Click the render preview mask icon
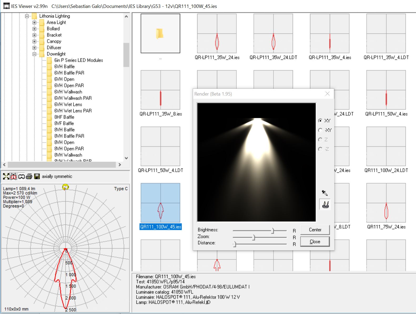This screenshot has width=416, height=314. tap(21, 176)
